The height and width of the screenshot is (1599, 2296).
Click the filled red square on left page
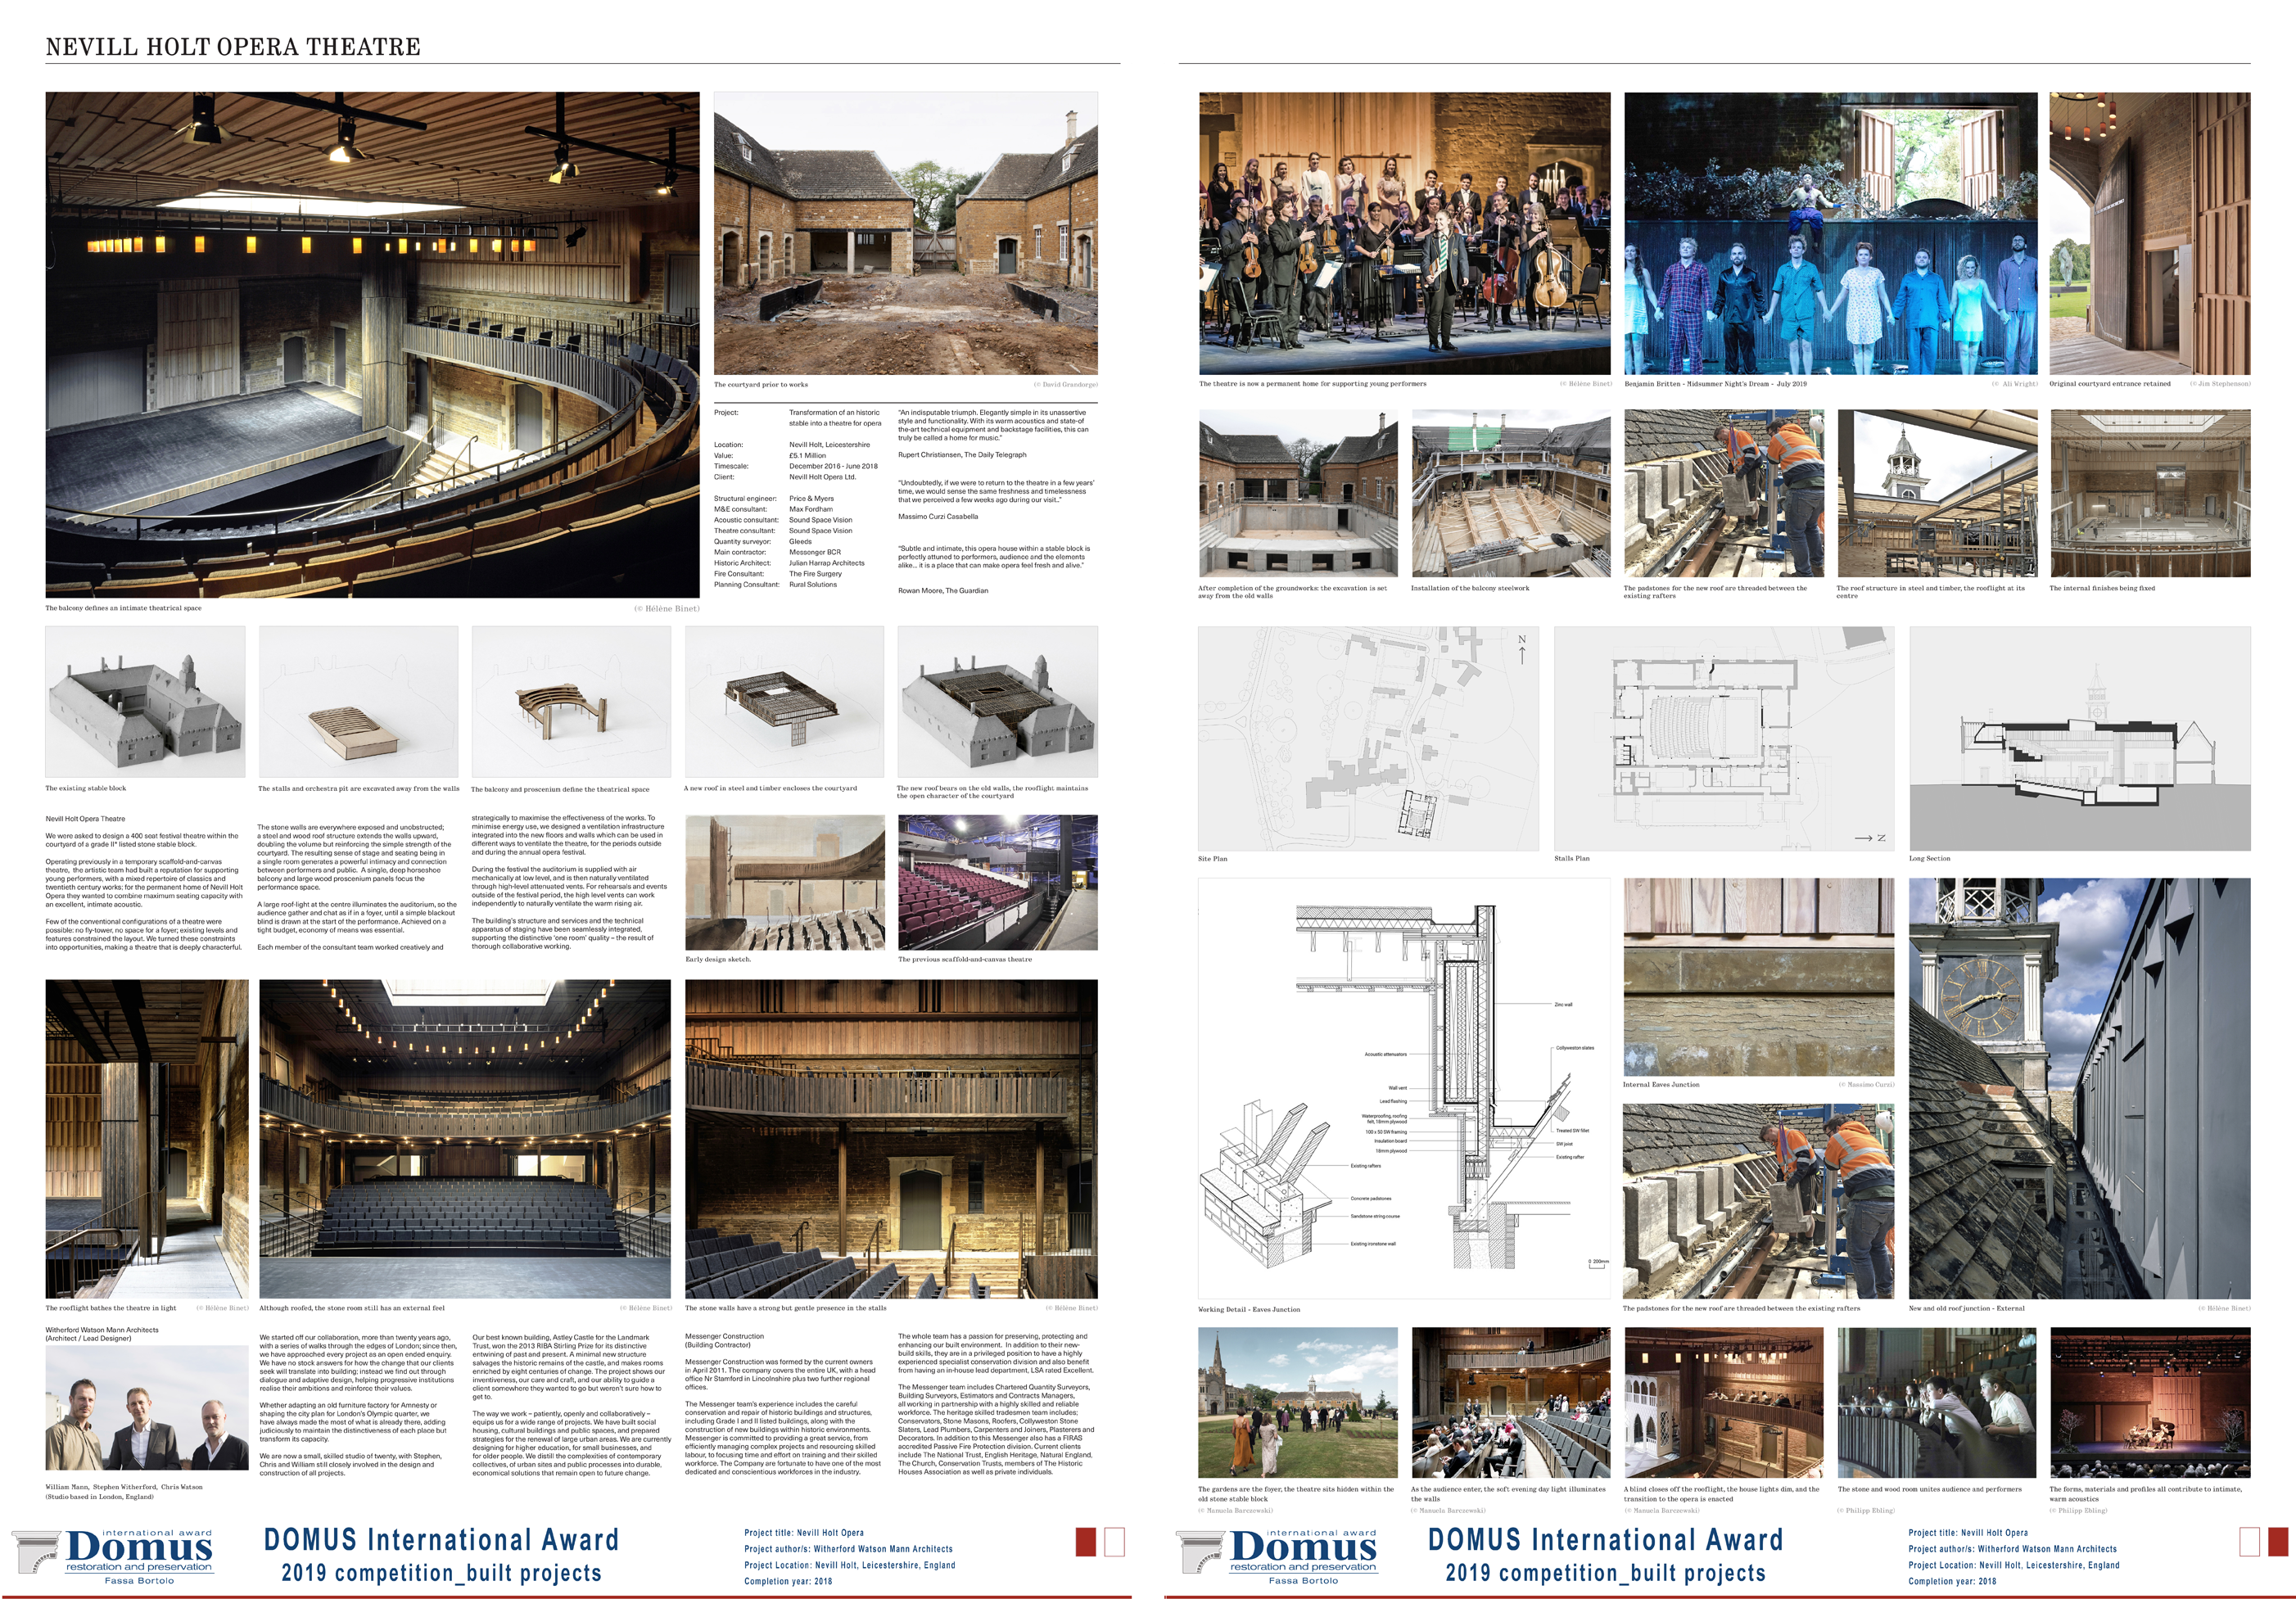(1086, 1541)
